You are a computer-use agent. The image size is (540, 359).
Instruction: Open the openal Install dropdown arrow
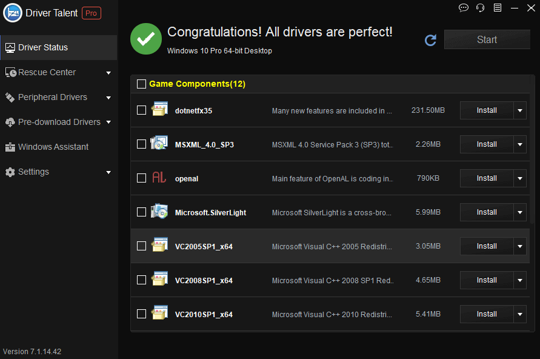coord(520,178)
